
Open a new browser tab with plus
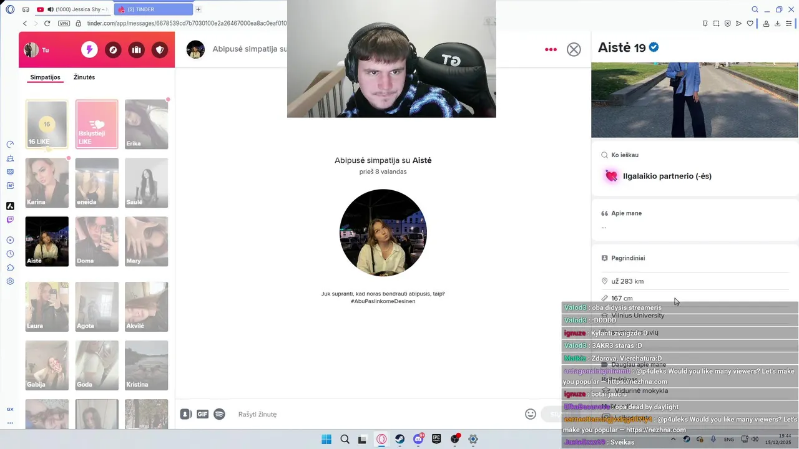199,9
